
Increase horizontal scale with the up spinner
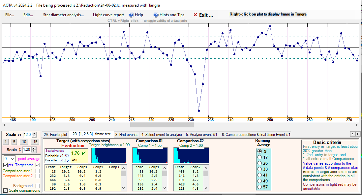[34, 133]
